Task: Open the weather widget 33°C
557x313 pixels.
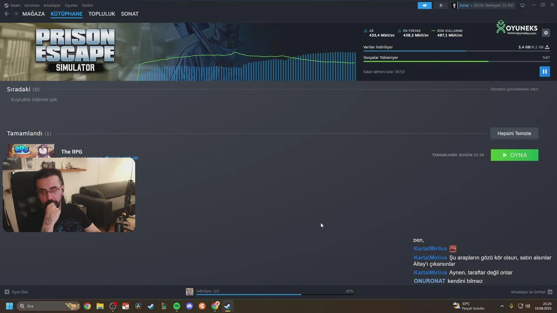Action: point(469,306)
